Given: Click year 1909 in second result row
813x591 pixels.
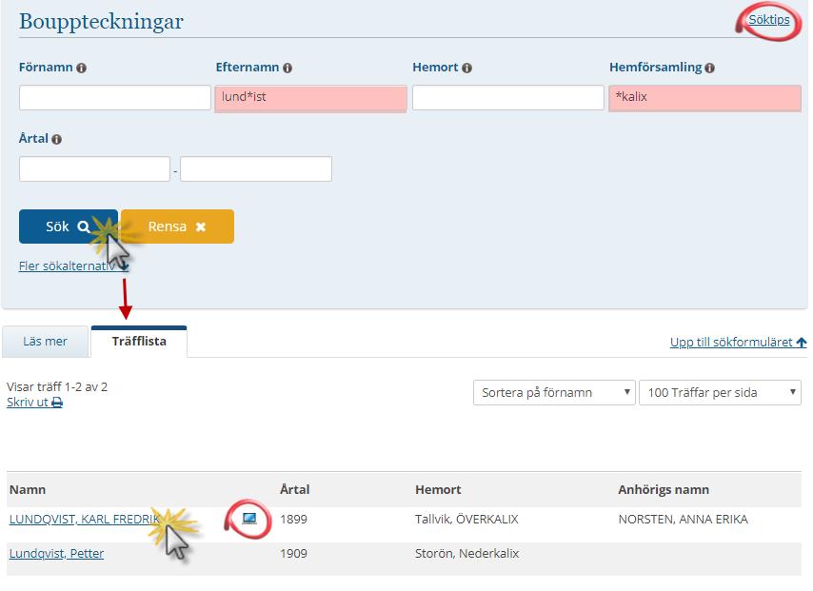Looking at the screenshot, I should 293,553.
